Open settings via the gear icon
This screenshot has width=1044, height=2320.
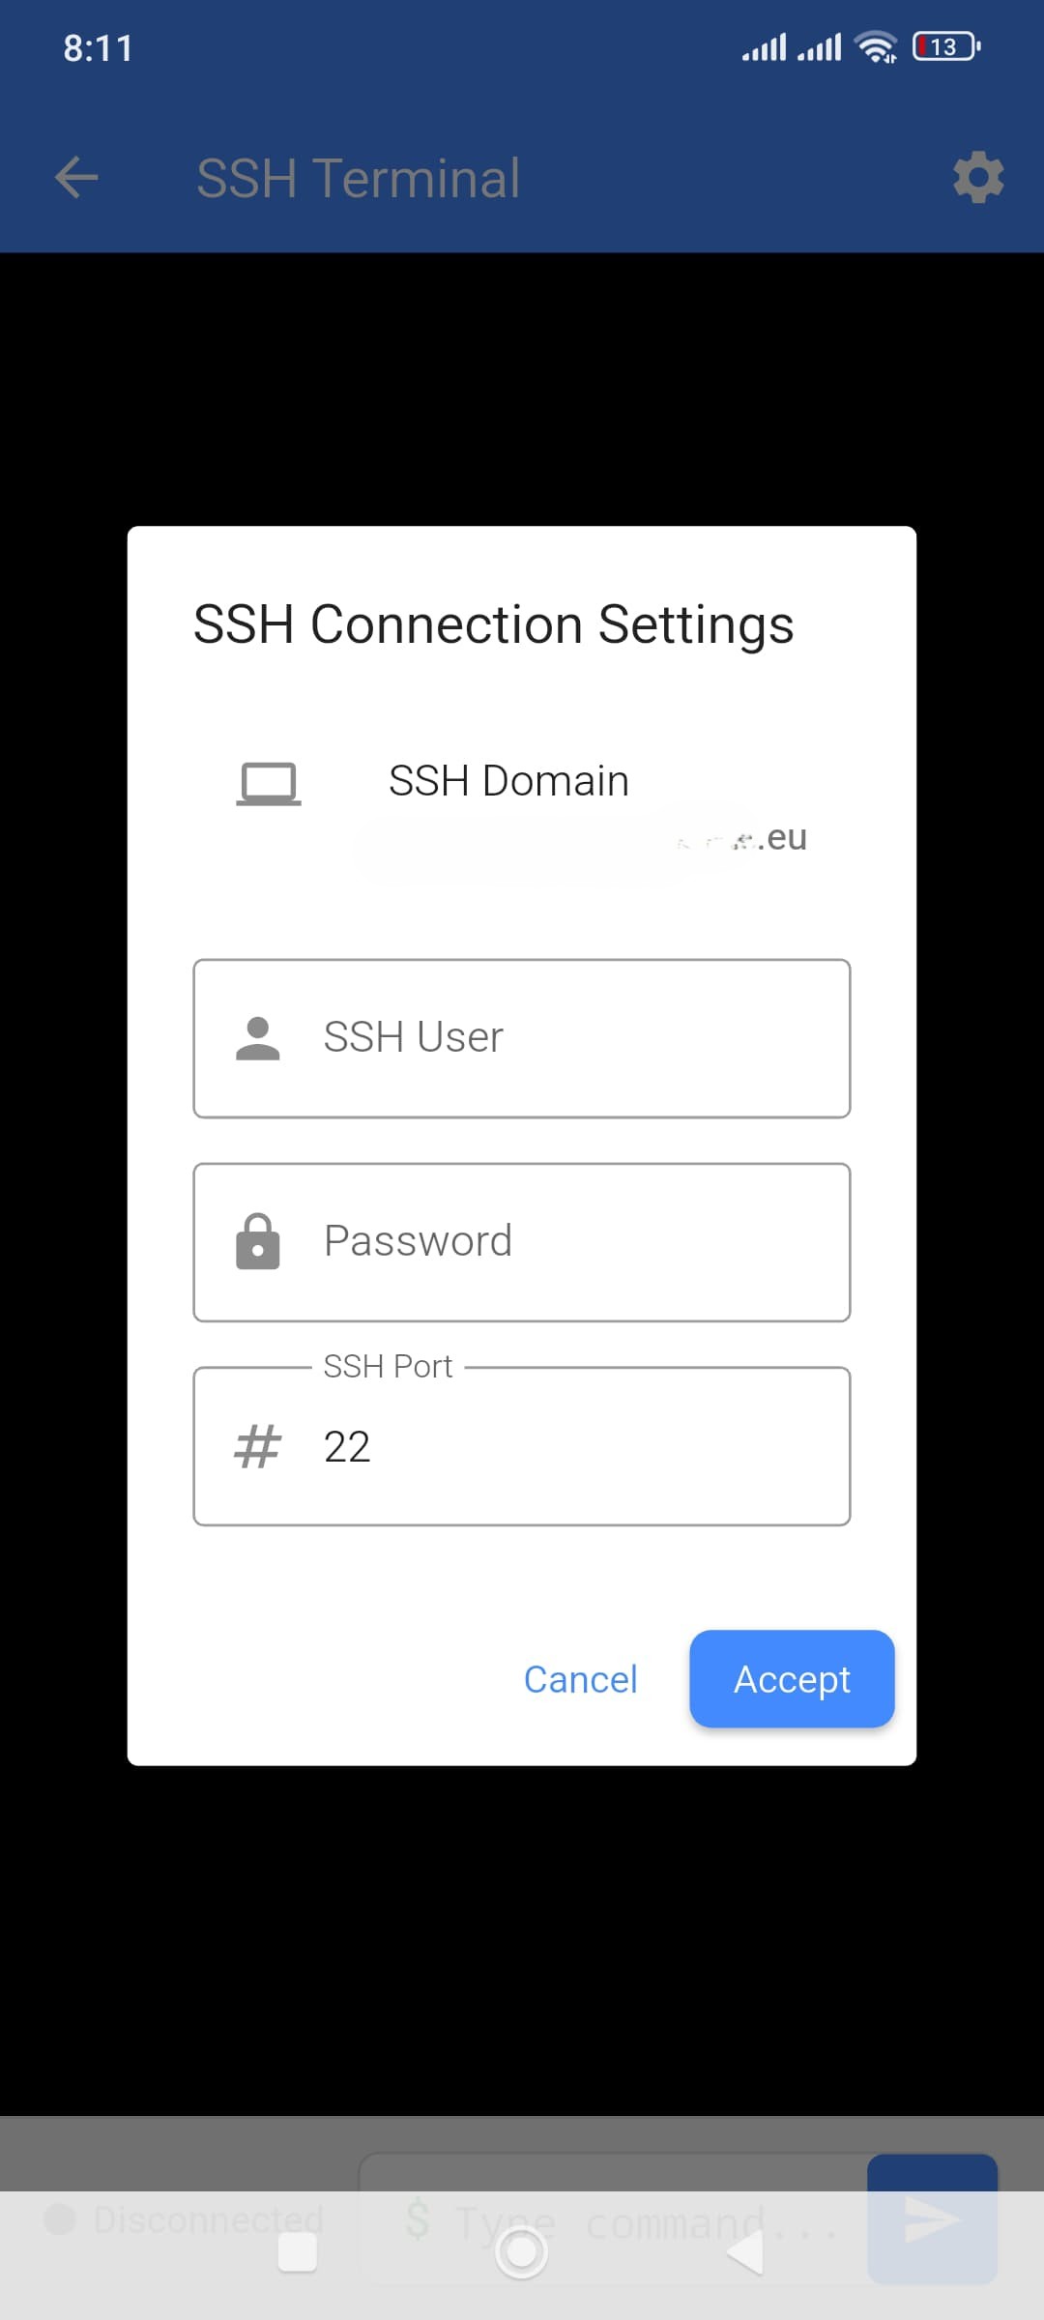tap(978, 178)
